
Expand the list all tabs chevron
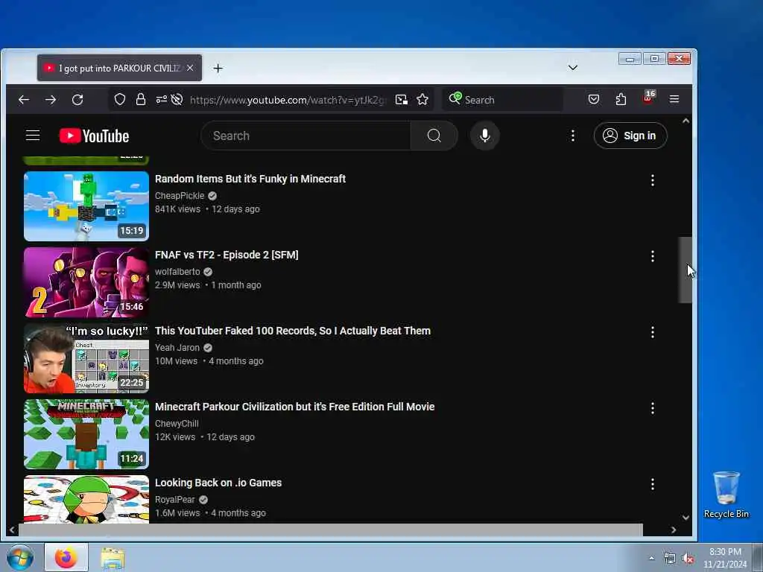(x=573, y=68)
